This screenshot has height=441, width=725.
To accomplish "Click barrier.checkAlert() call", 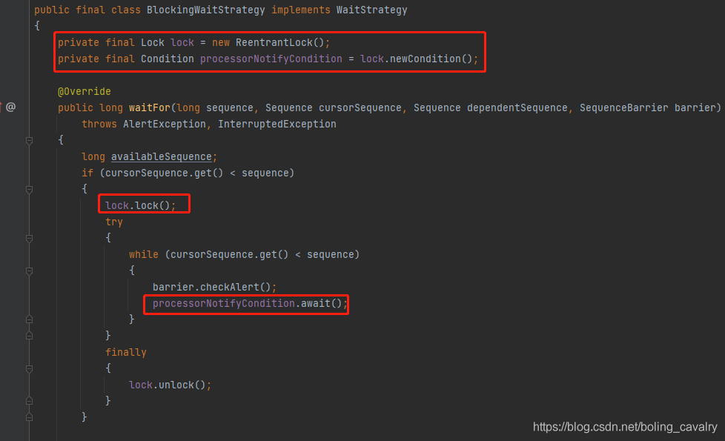I will pyautogui.click(x=212, y=287).
